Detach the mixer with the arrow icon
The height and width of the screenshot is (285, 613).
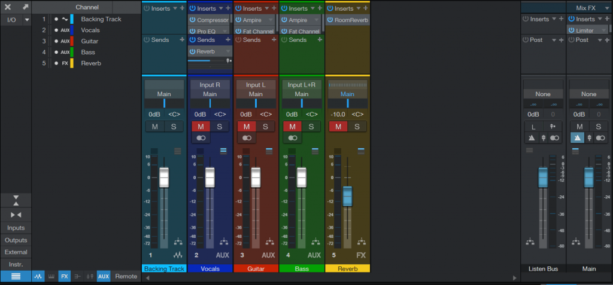pyautogui.click(x=25, y=7)
